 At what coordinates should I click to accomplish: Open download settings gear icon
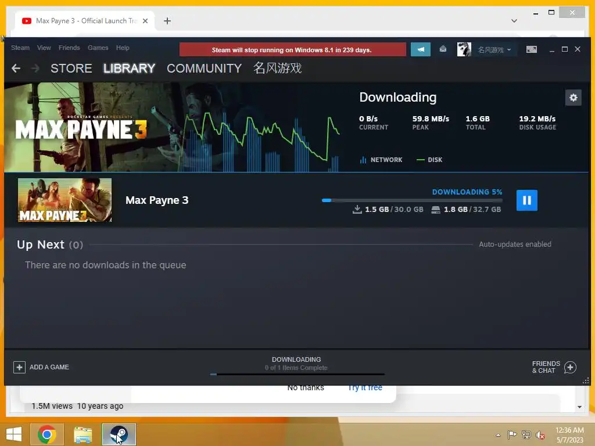[x=573, y=98]
